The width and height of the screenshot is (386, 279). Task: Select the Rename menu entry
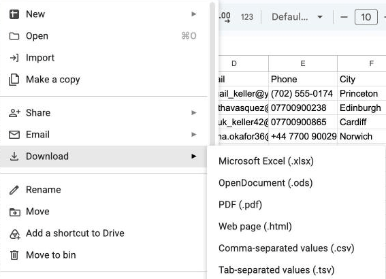[103, 190]
